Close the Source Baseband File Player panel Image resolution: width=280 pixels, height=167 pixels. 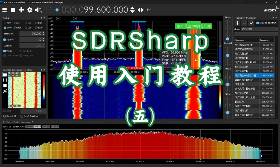pos(44,70)
